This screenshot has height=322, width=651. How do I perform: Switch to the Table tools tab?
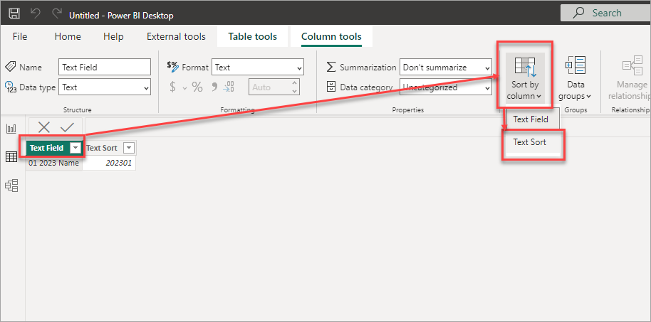pyautogui.click(x=252, y=36)
